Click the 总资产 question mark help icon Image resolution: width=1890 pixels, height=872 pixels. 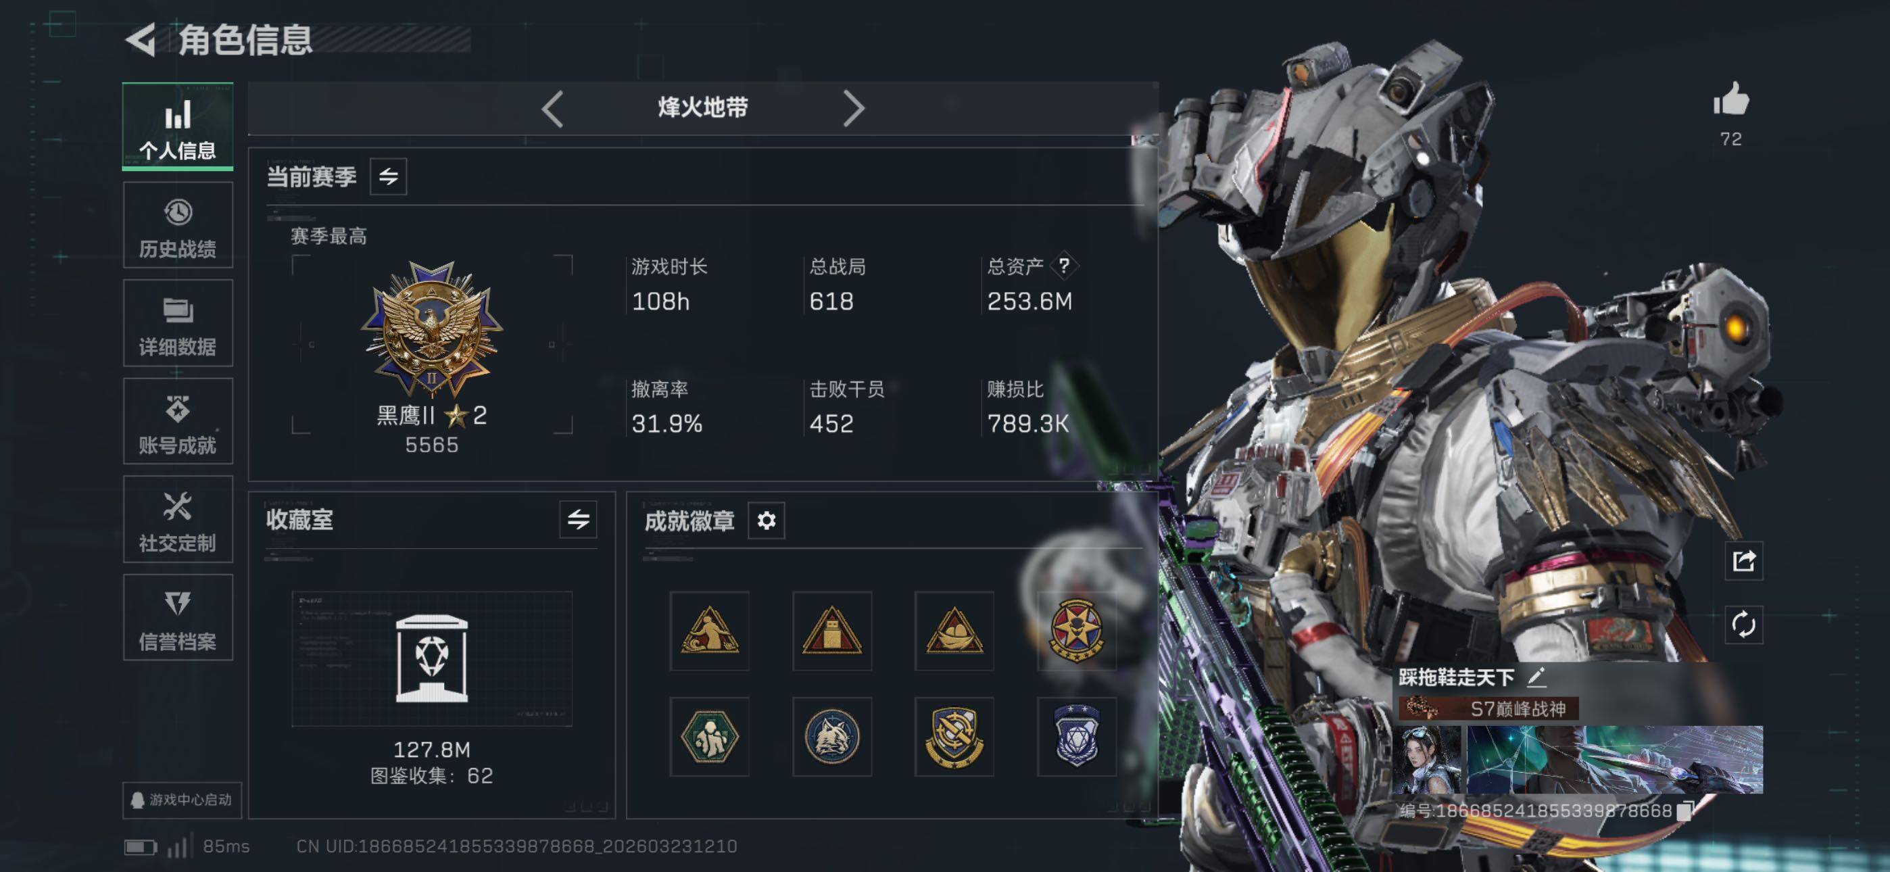(x=1064, y=266)
